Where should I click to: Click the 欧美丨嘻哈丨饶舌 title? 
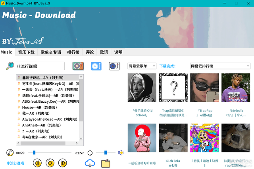click(x=205, y=163)
